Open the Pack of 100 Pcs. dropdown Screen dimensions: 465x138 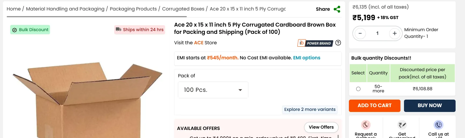(x=213, y=90)
